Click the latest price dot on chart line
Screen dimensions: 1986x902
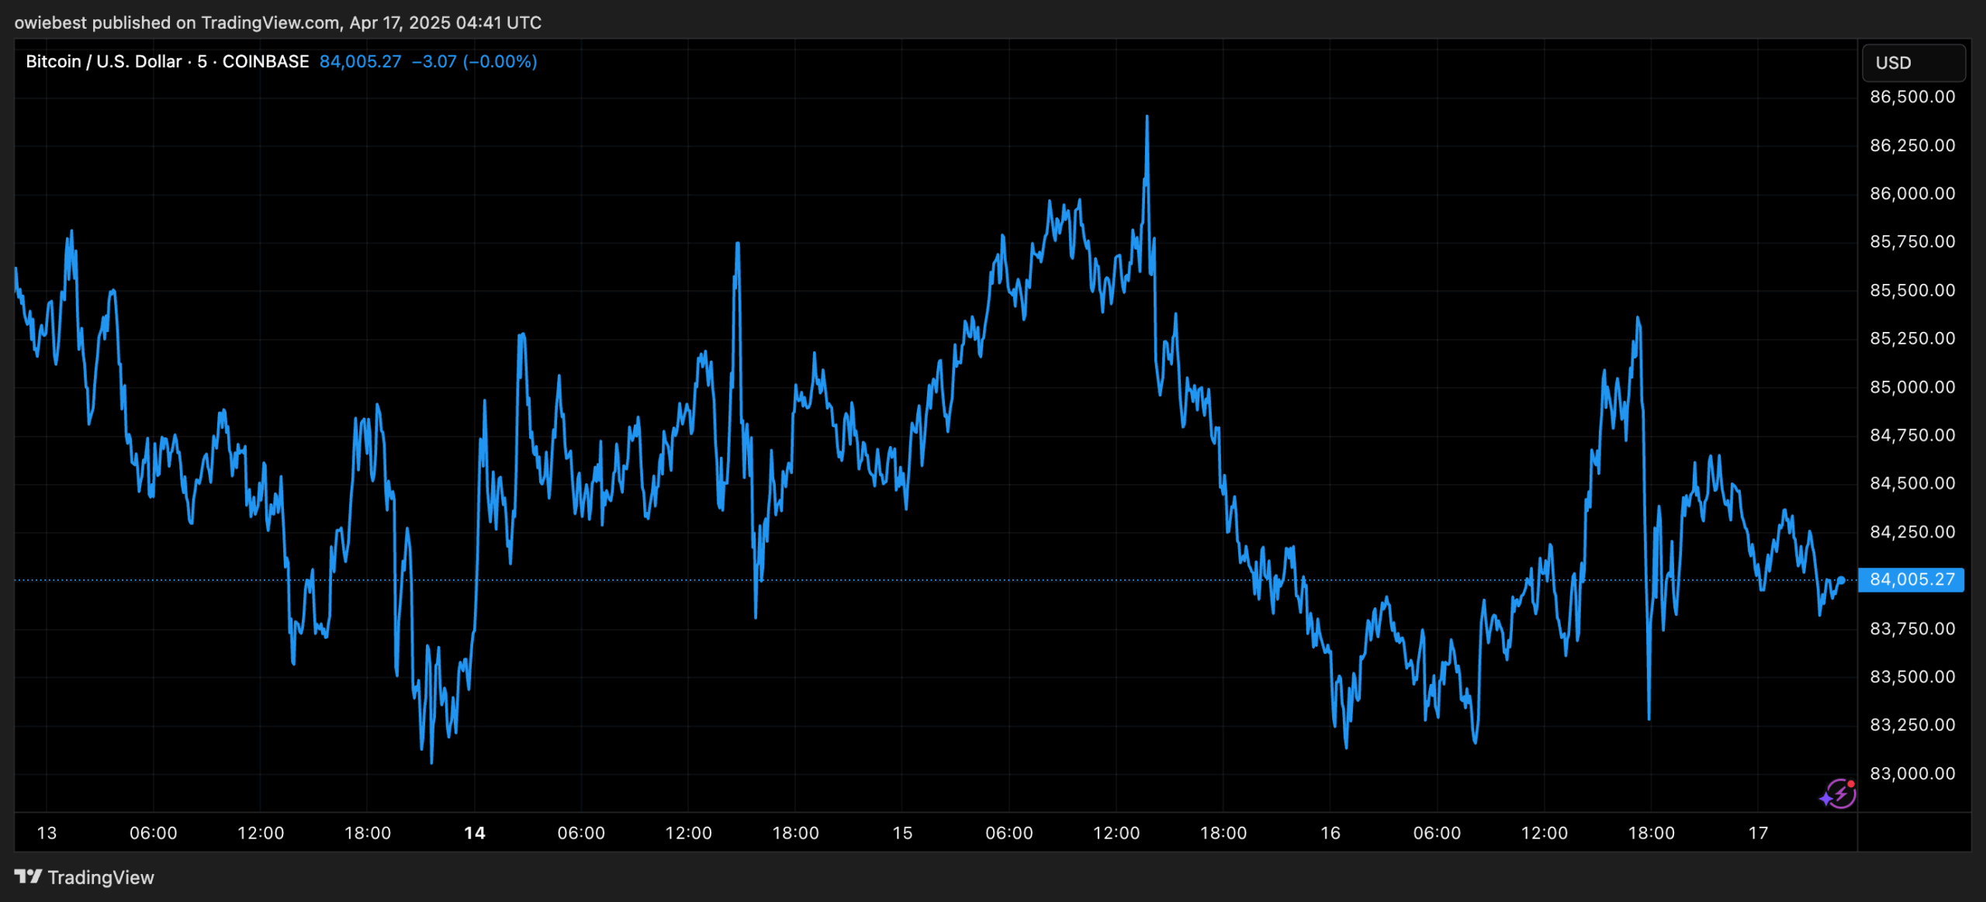point(1842,580)
